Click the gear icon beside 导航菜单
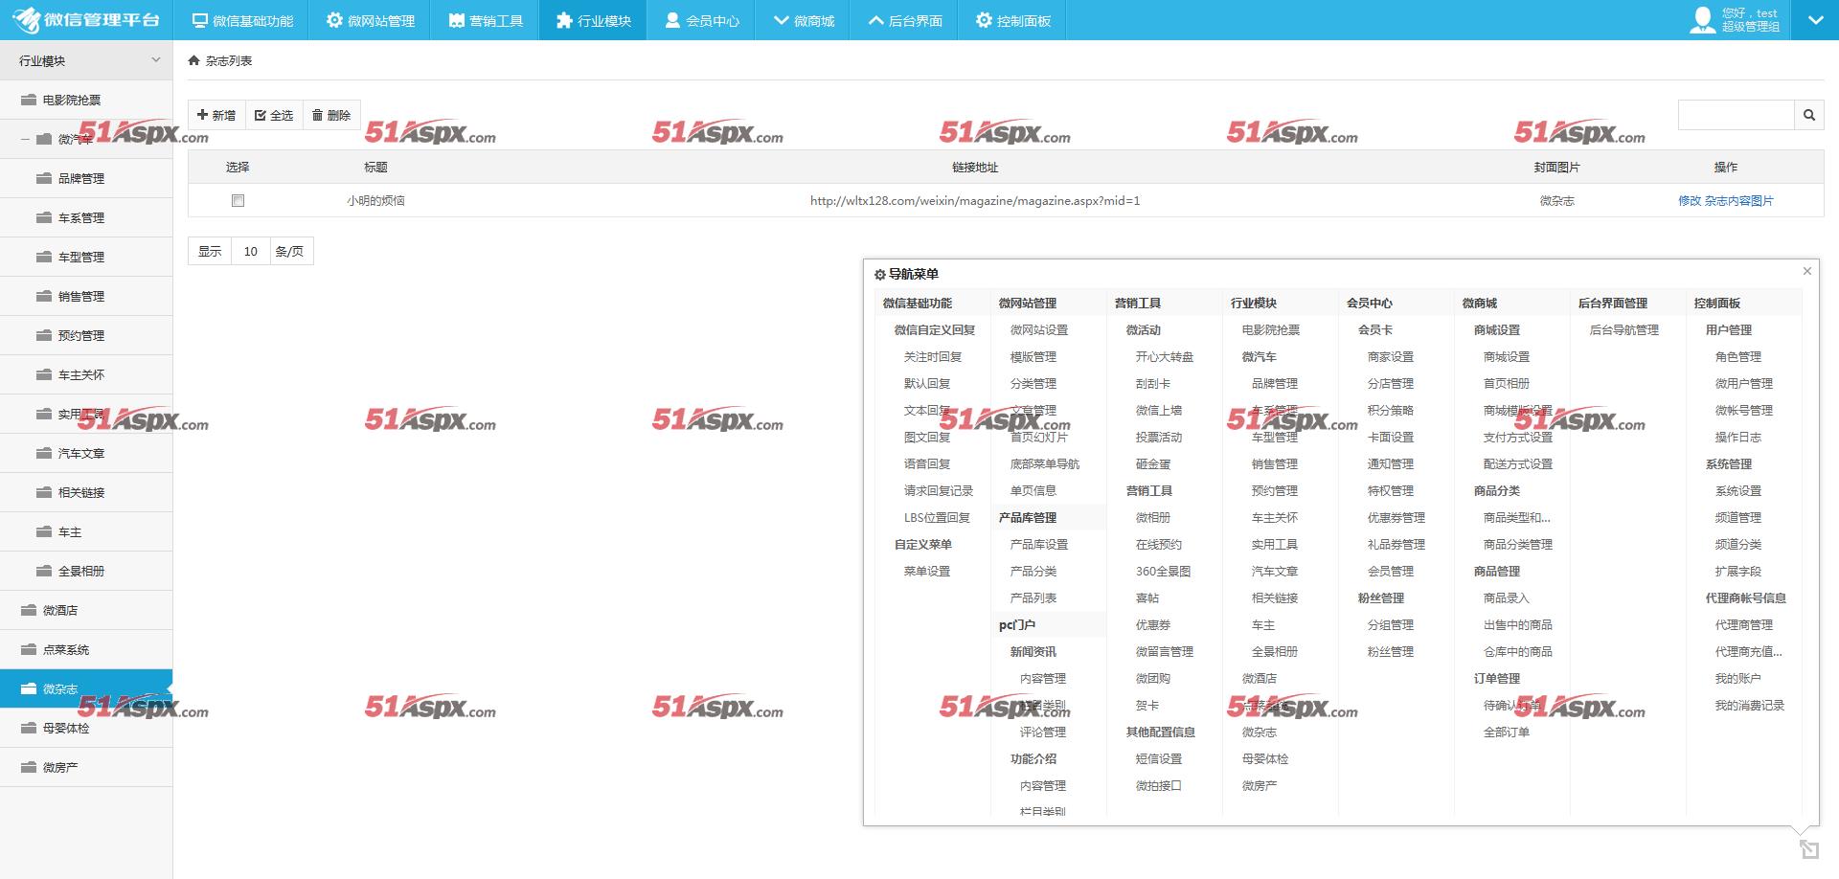This screenshot has height=879, width=1839. click(879, 275)
